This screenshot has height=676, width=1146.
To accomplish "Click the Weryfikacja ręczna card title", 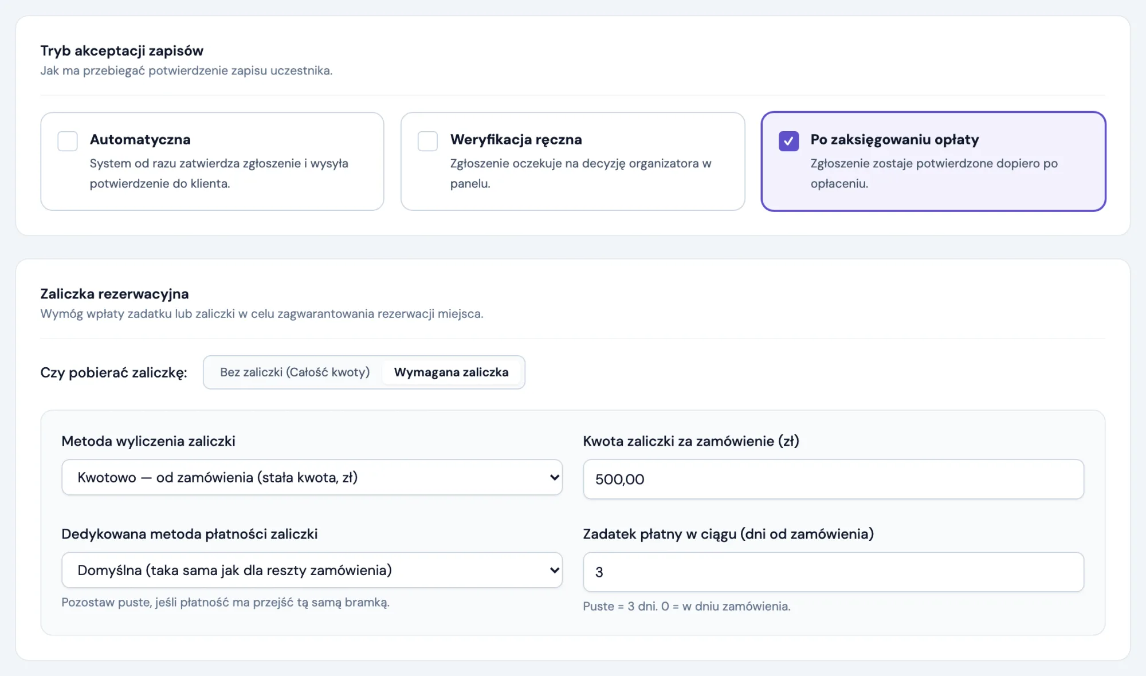I will click(516, 139).
